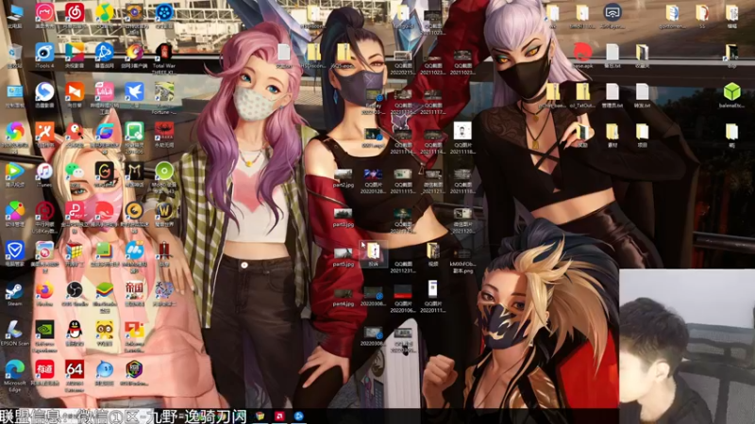This screenshot has height=424, width=755.
Task: Launch the bilibili pink desktop shortcut
Action: [105, 91]
